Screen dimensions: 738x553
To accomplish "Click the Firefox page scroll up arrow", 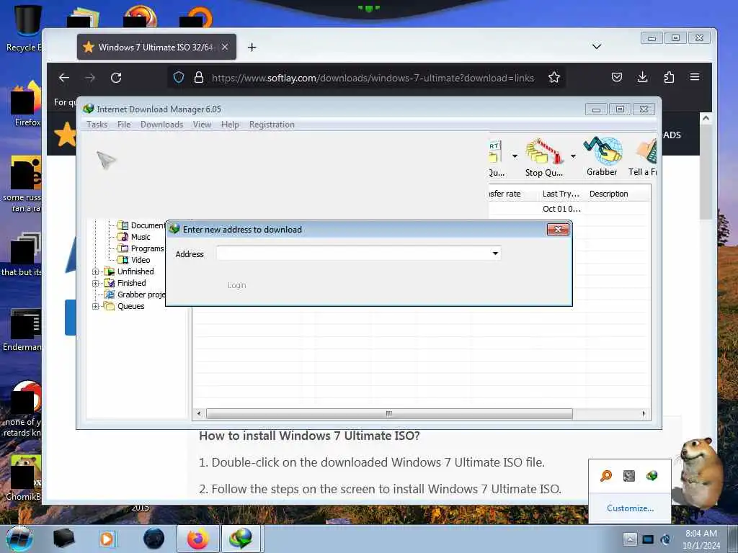I will (x=706, y=119).
